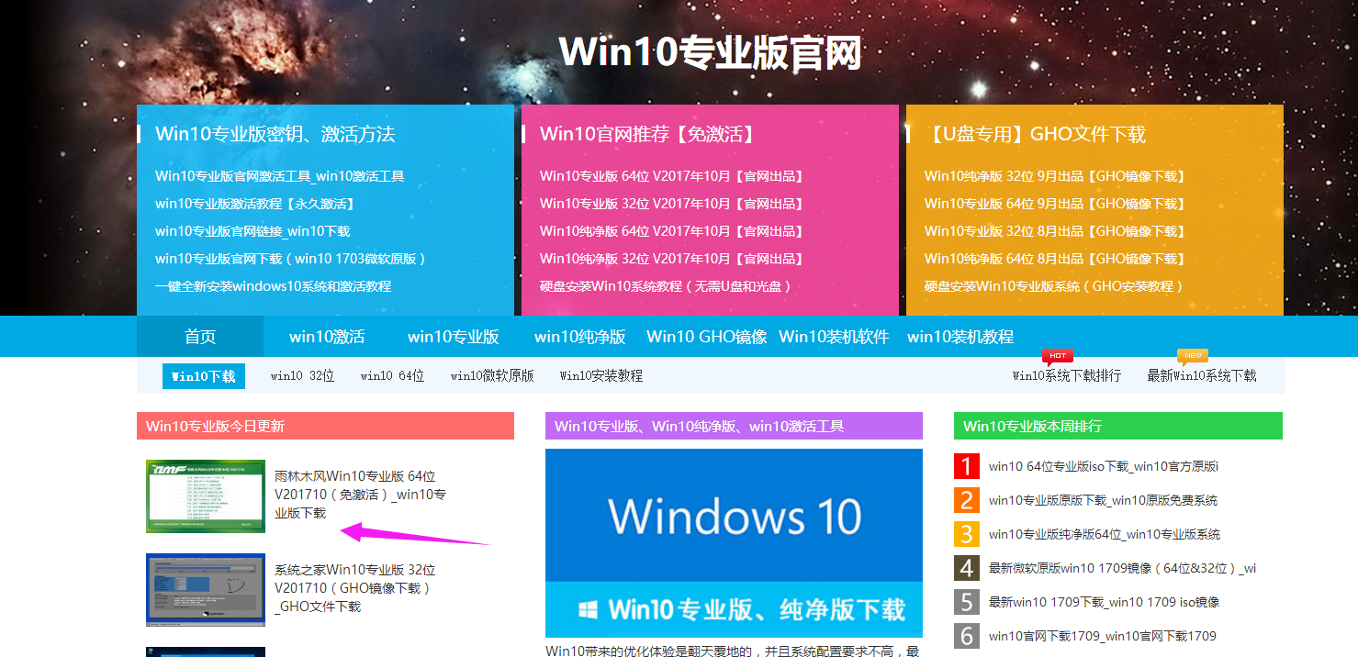Click the 系统之家Win10专业版 screenshot thumbnail
Screen dimensions: 1358x657
coord(205,590)
